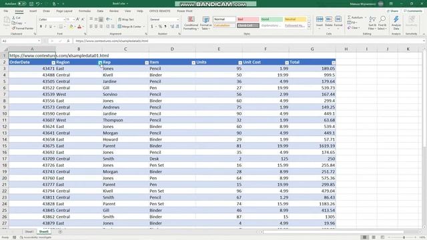Click Analyze Data button
Image resolution: width=427 pixels, height=240 pixels.
click(396, 23)
